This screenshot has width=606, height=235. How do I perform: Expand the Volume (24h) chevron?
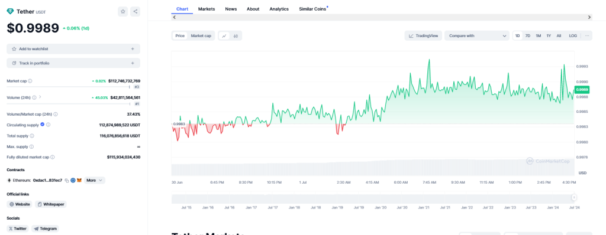(x=40, y=97)
